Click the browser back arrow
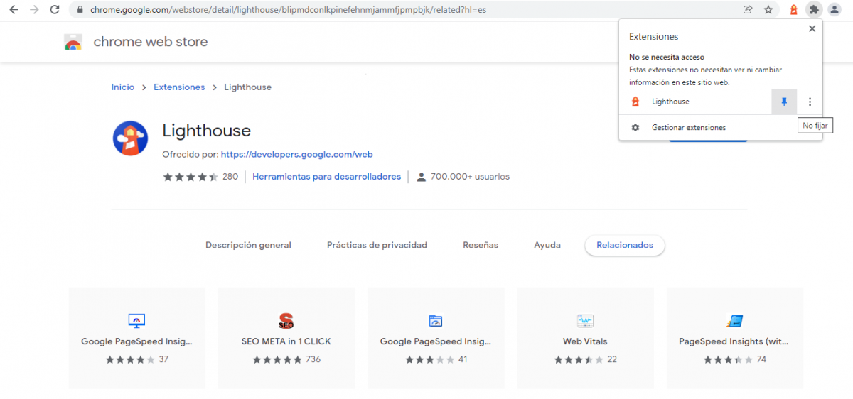Screen dimensions: 853x399 click(14, 10)
